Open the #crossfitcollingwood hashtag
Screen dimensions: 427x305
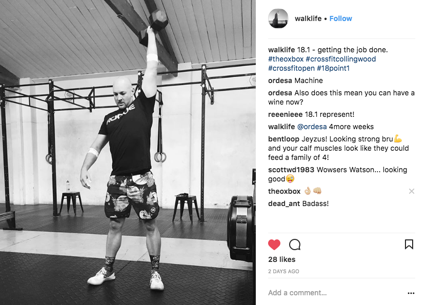pyautogui.click(x=341, y=59)
